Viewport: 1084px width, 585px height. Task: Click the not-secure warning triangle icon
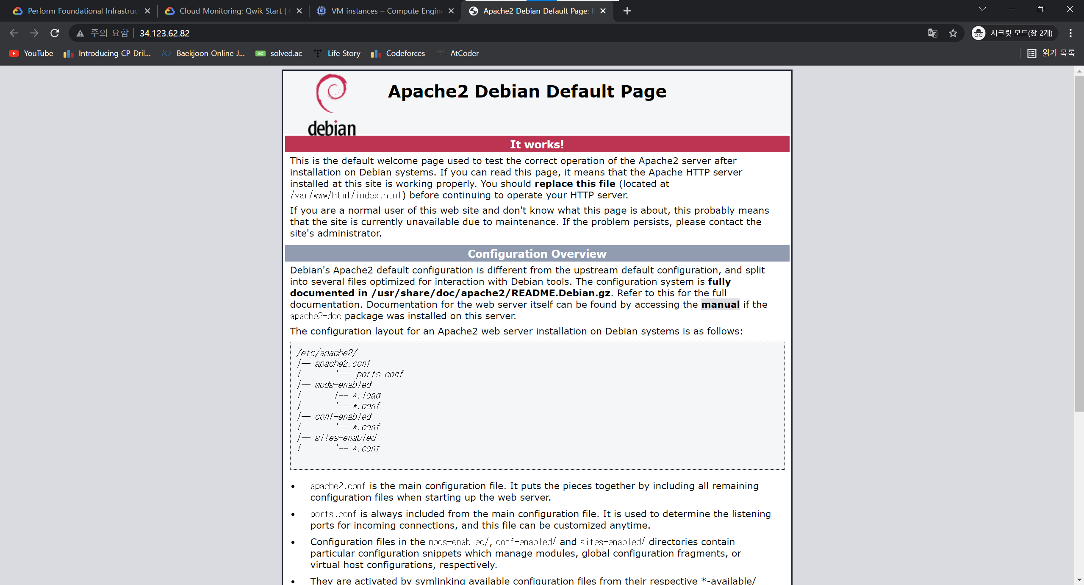[x=80, y=33]
